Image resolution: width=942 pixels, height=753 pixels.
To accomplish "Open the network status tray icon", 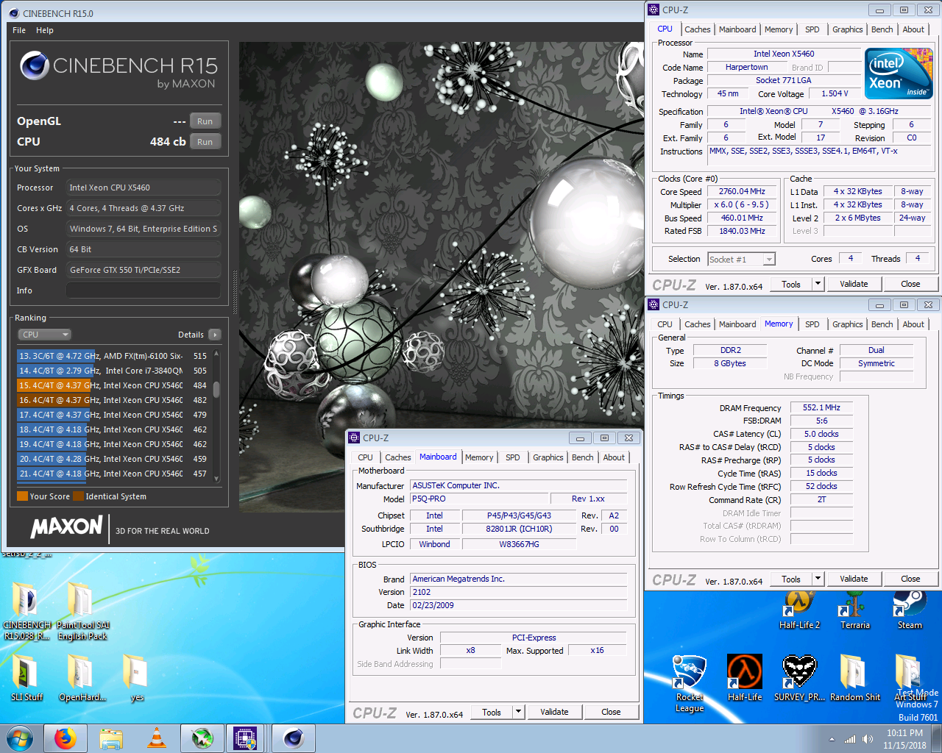I will (850, 739).
